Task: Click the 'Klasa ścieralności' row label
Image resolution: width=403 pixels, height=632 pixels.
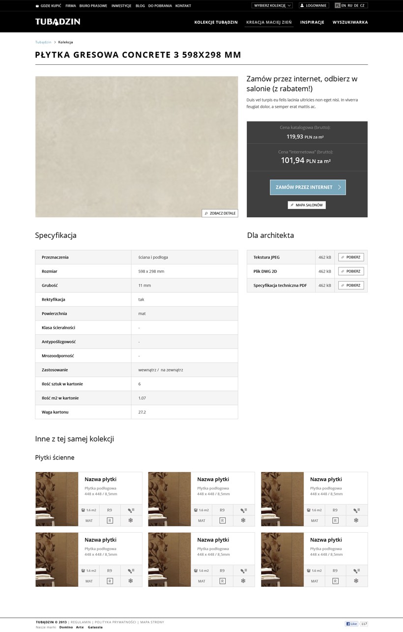Action: pos(58,327)
